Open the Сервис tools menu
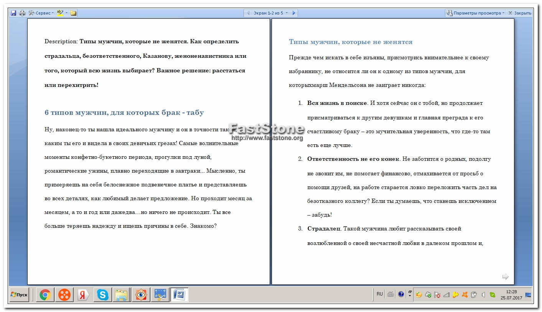 tap(41, 13)
